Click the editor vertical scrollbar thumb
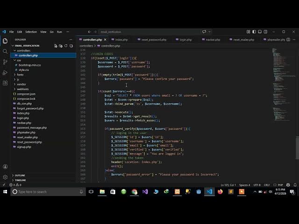This screenshot has height=224, width=299. point(297,147)
